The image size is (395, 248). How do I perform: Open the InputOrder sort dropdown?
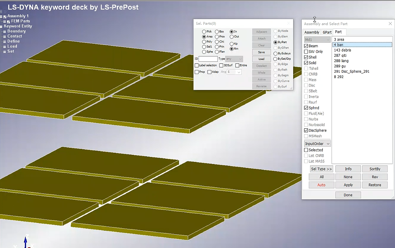click(317, 144)
